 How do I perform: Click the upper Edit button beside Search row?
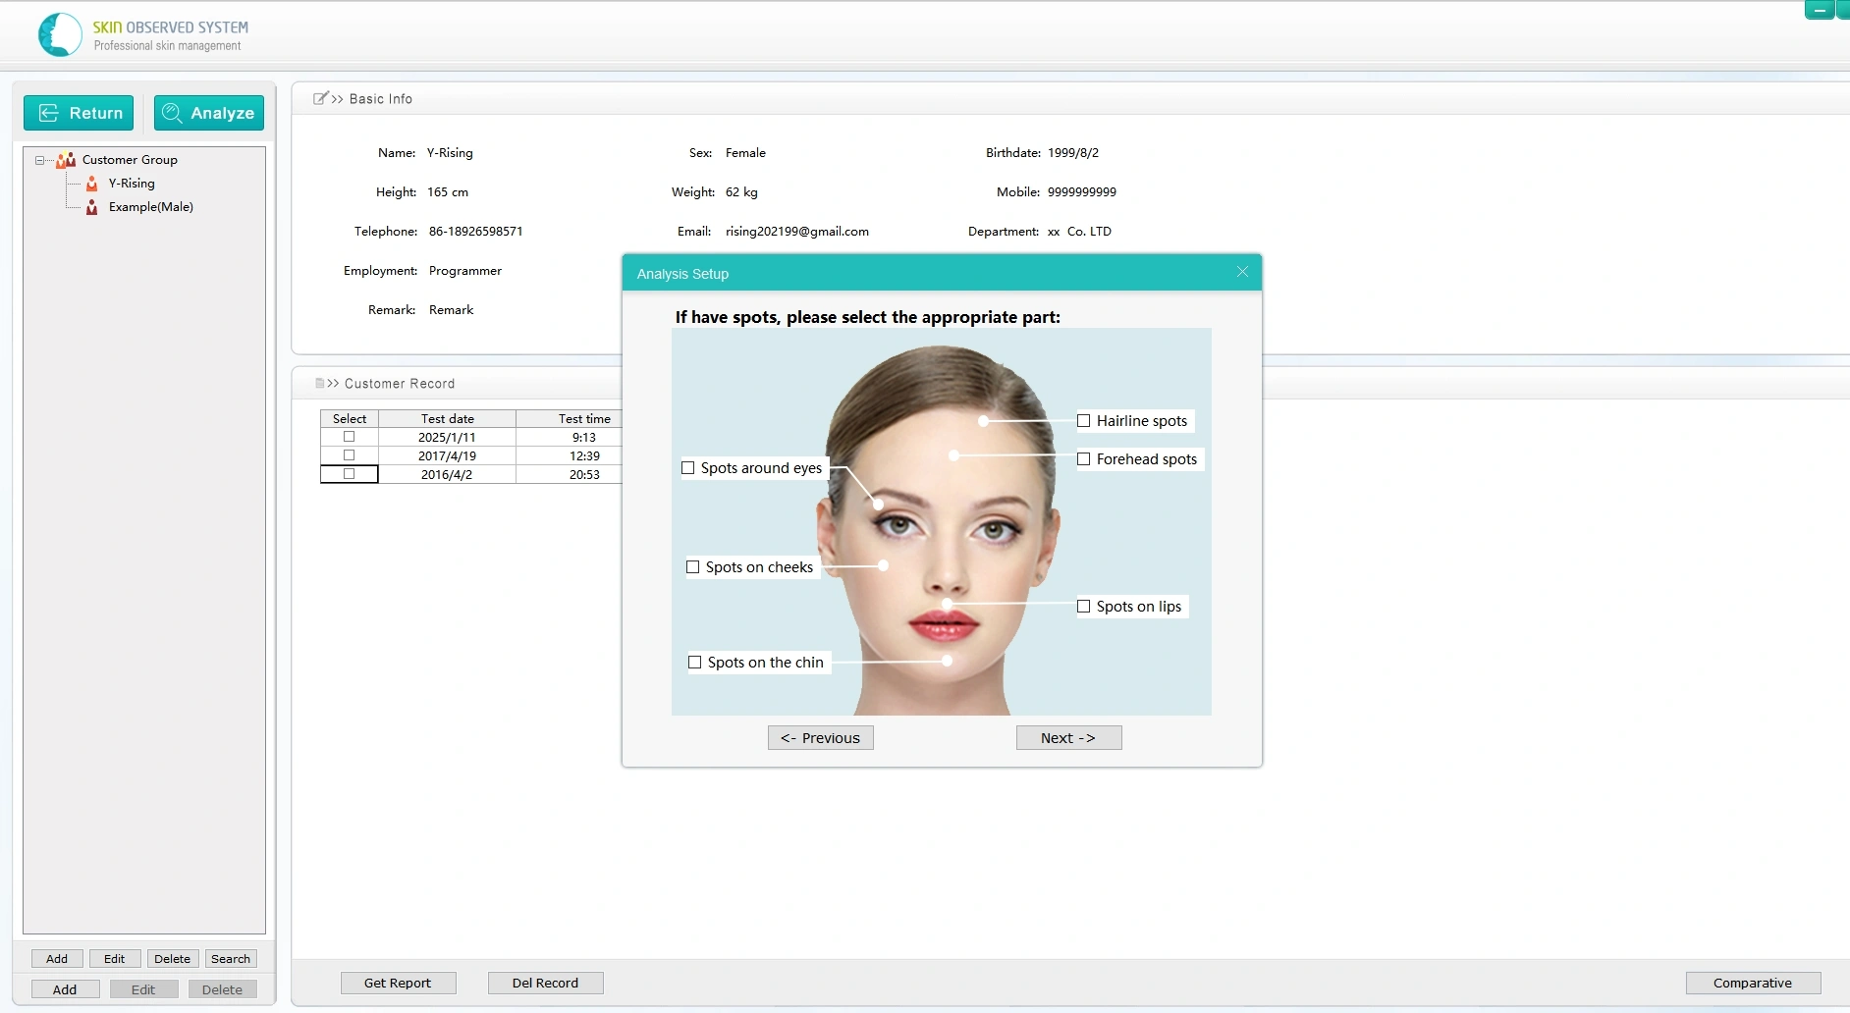click(x=115, y=959)
